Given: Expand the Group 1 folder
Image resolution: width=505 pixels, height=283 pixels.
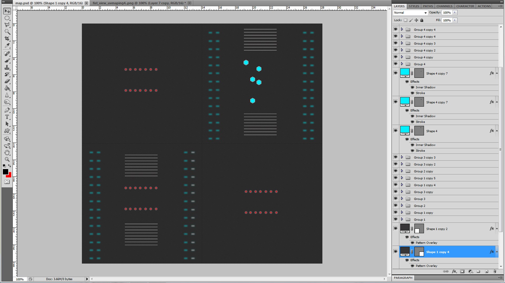Looking at the screenshot, I should tap(402, 219).
